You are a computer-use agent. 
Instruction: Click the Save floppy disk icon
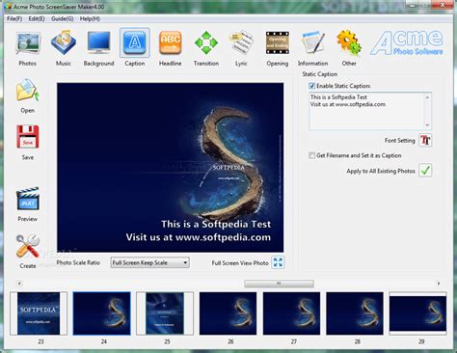[x=28, y=137]
